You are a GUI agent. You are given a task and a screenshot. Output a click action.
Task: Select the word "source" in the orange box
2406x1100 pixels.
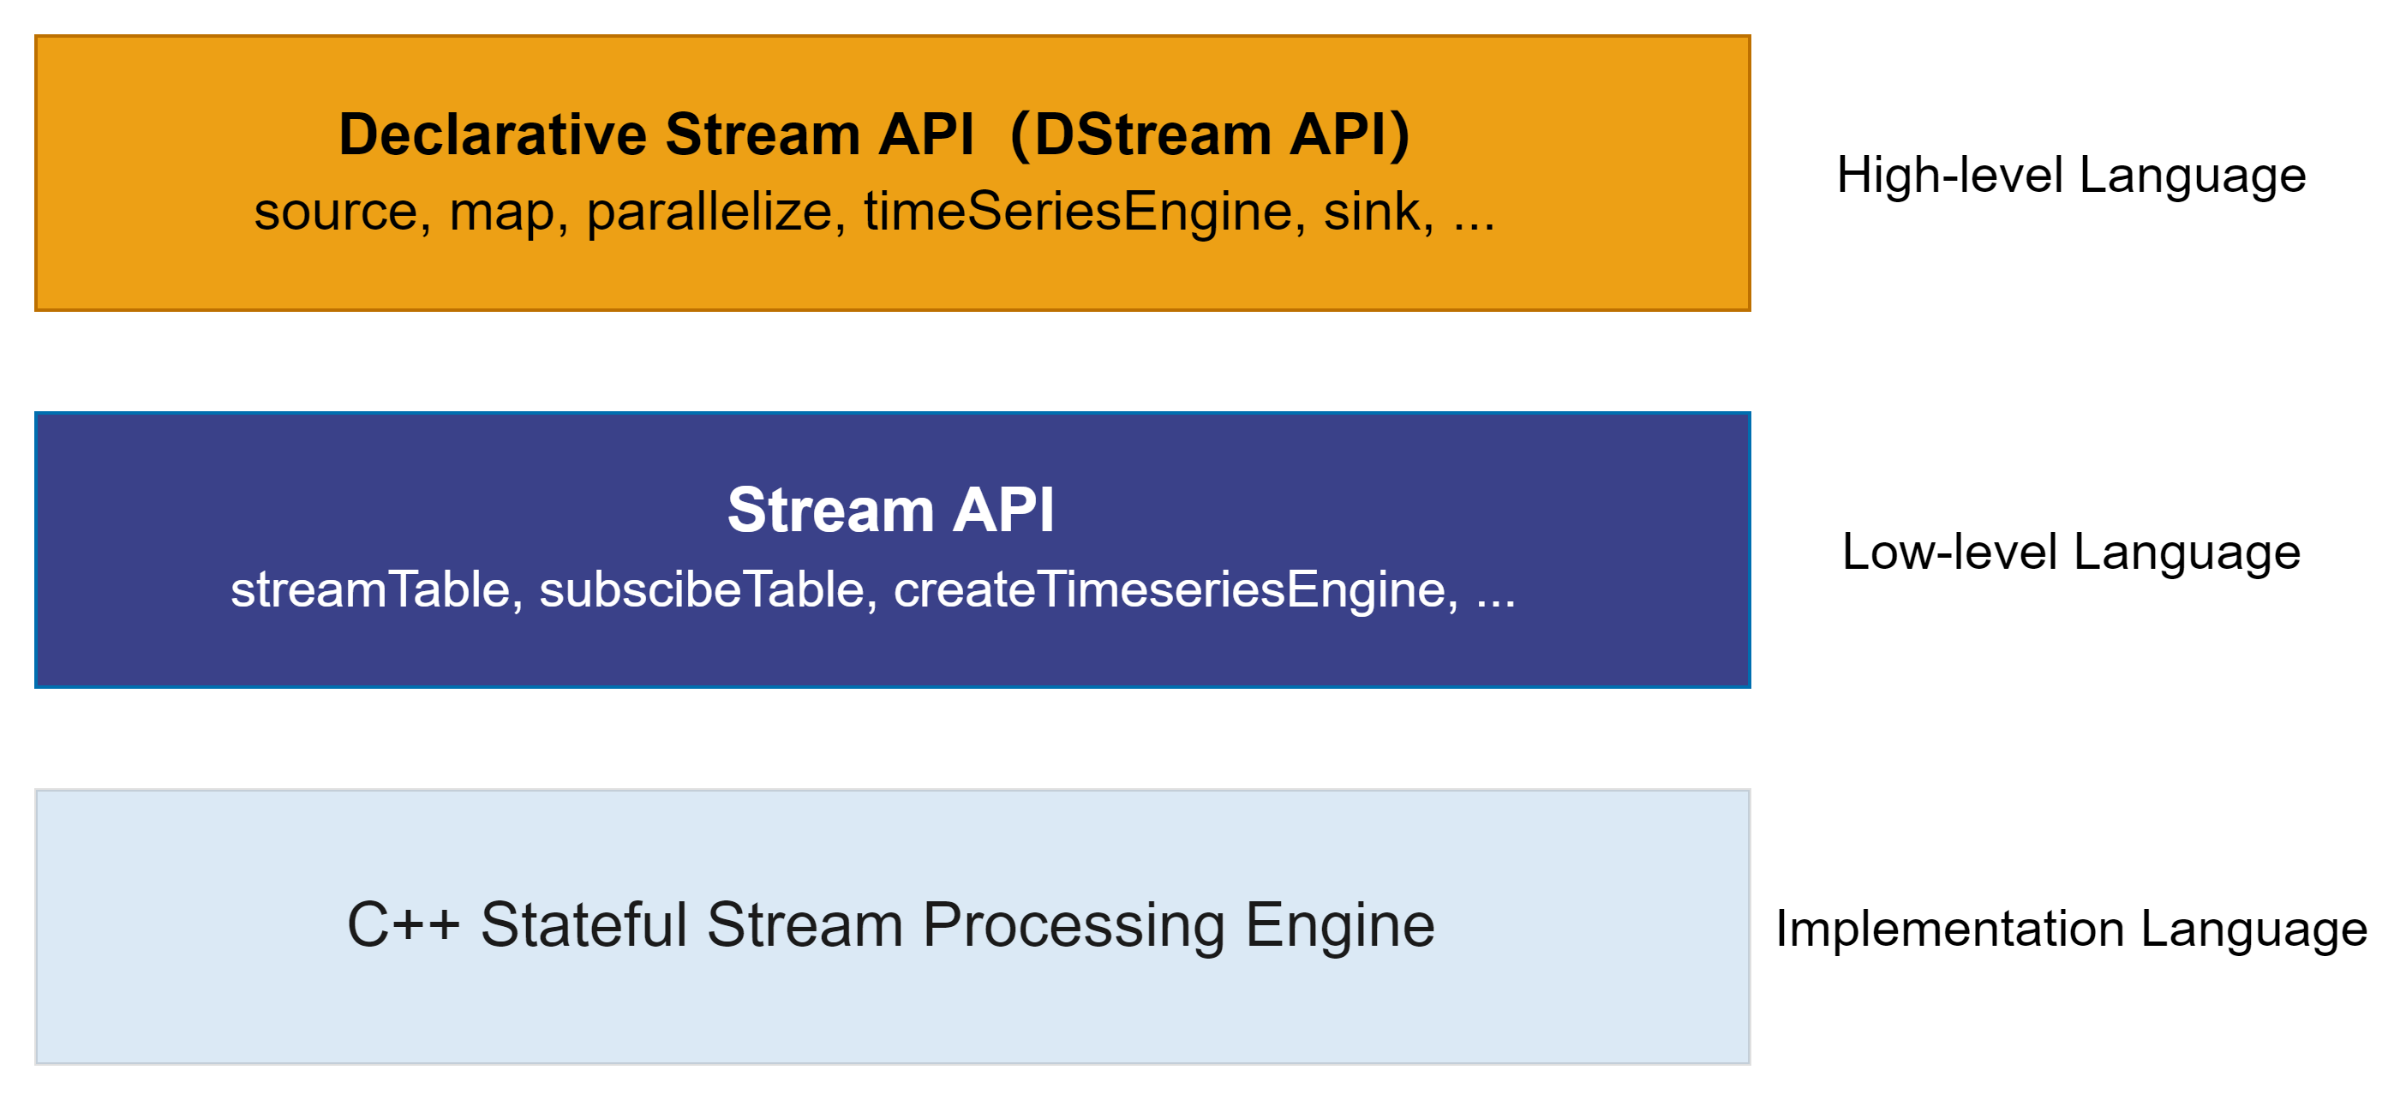[336, 212]
